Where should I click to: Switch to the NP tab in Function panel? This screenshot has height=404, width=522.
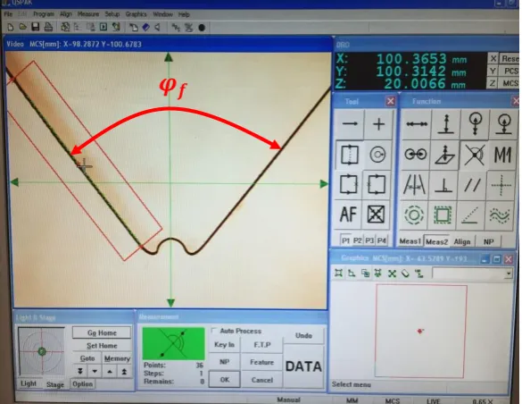[488, 241]
